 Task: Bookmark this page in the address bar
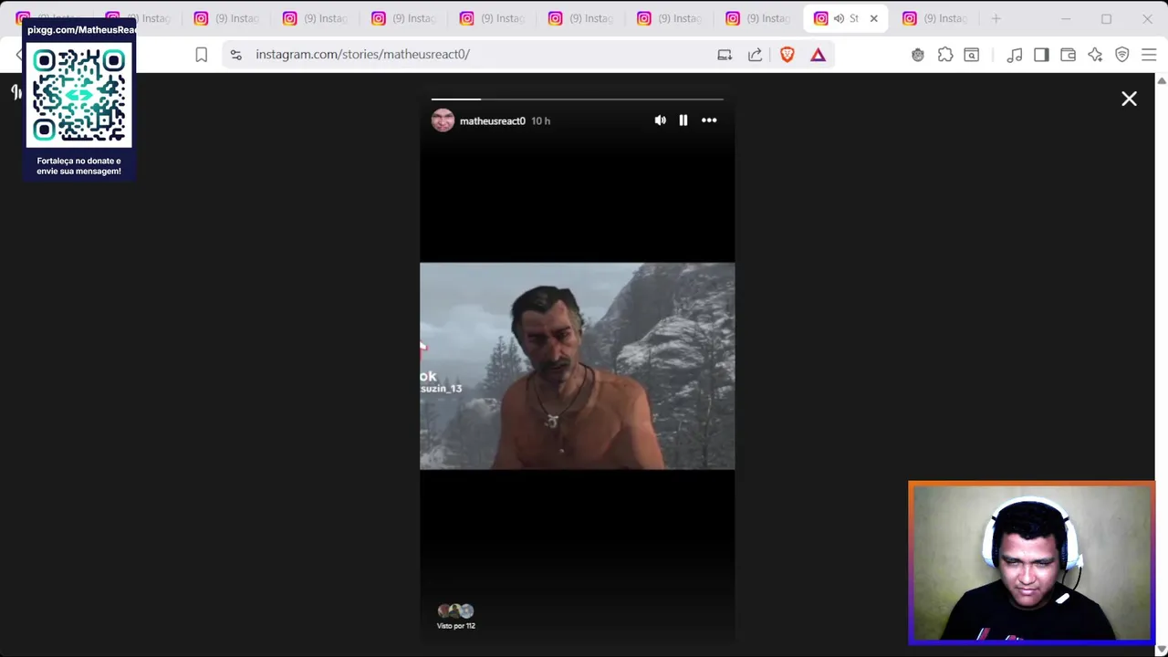202,55
